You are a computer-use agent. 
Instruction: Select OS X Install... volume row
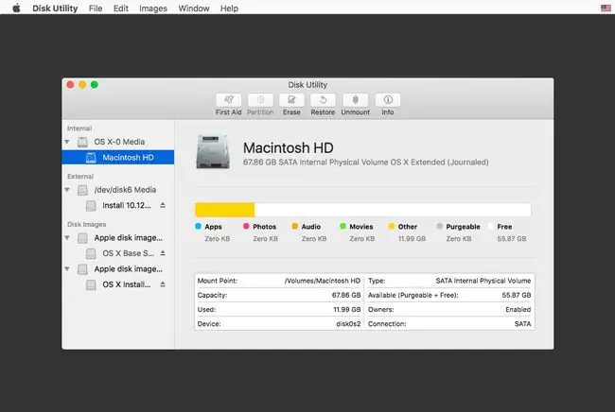point(118,284)
